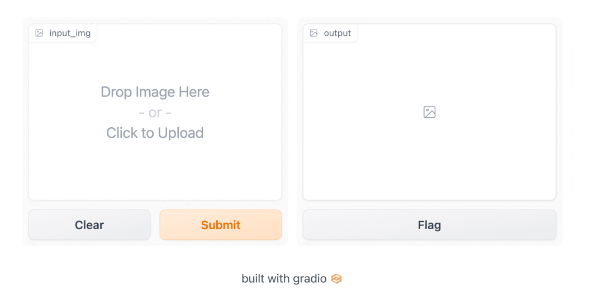Click the word 'Image' in the dropzone prompt
The height and width of the screenshot is (295, 603).
pyautogui.click(x=154, y=92)
